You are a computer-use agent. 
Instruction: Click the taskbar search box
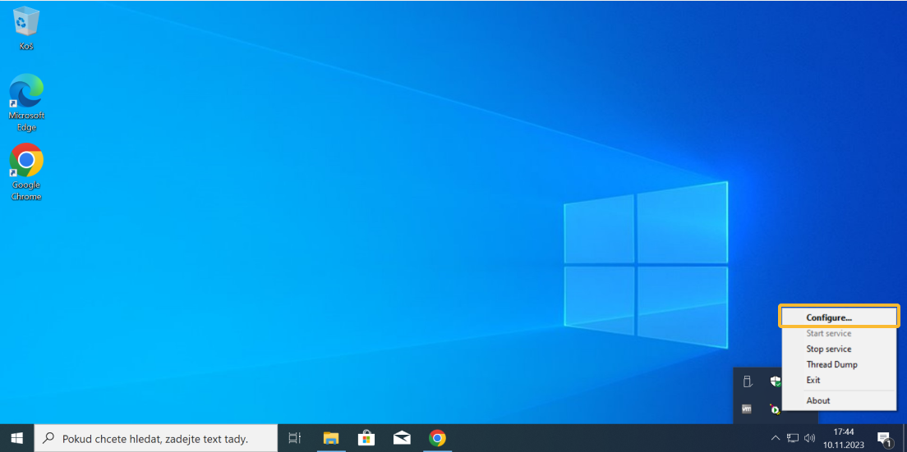click(x=156, y=438)
